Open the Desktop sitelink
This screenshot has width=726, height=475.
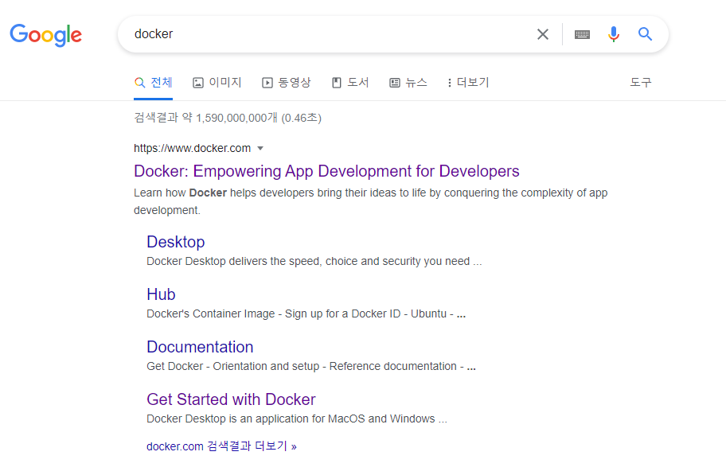tap(175, 242)
